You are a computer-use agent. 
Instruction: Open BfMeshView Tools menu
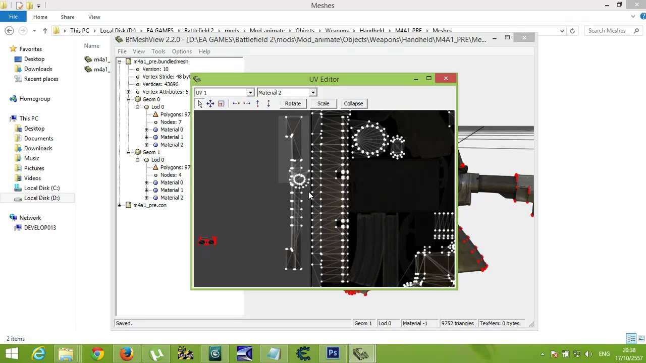[x=158, y=51]
